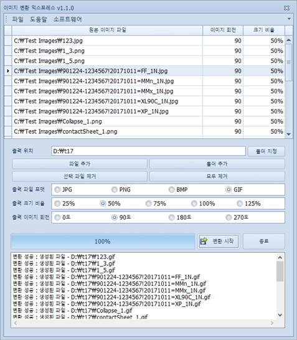Viewport: 297px width, 340px height.
Task: Close the 이미지 변환 익스프레스 window
Action: [286, 8]
